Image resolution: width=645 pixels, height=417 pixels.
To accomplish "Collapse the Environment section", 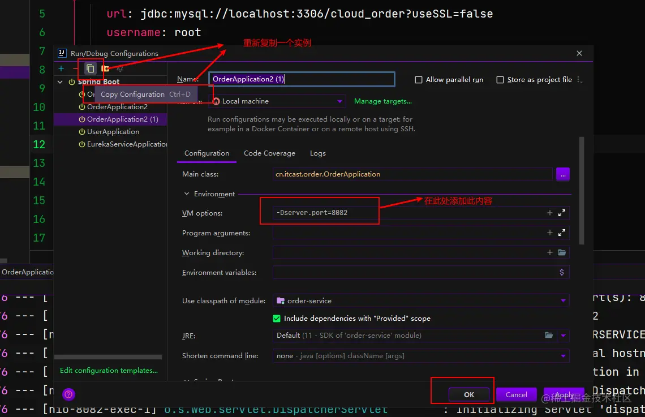I will pyautogui.click(x=186, y=194).
